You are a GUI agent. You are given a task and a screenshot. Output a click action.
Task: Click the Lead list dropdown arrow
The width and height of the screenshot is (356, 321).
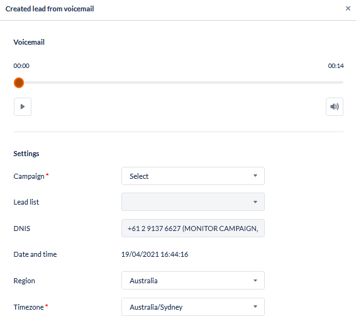pyautogui.click(x=255, y=202)
